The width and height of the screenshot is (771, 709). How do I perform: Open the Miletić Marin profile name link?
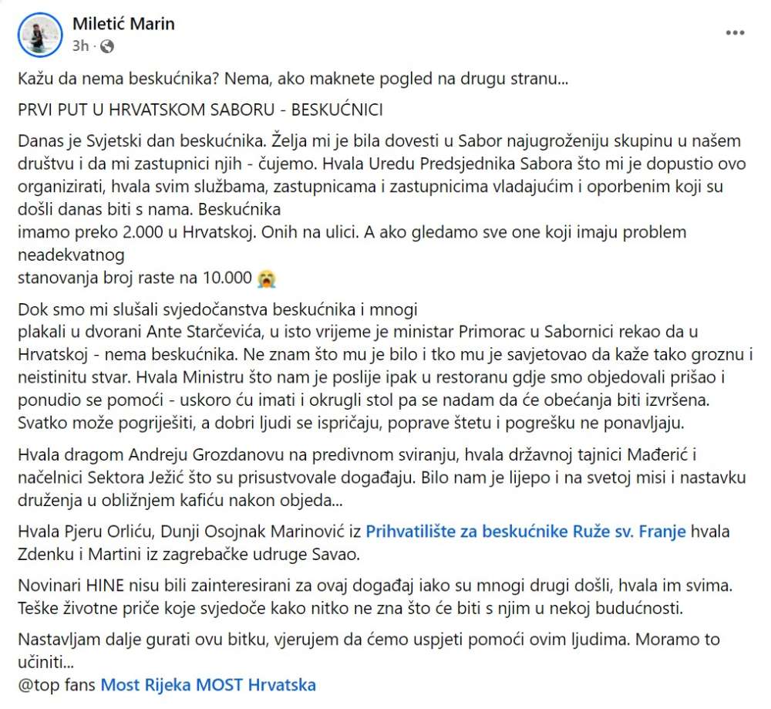[x=123, y=24]
